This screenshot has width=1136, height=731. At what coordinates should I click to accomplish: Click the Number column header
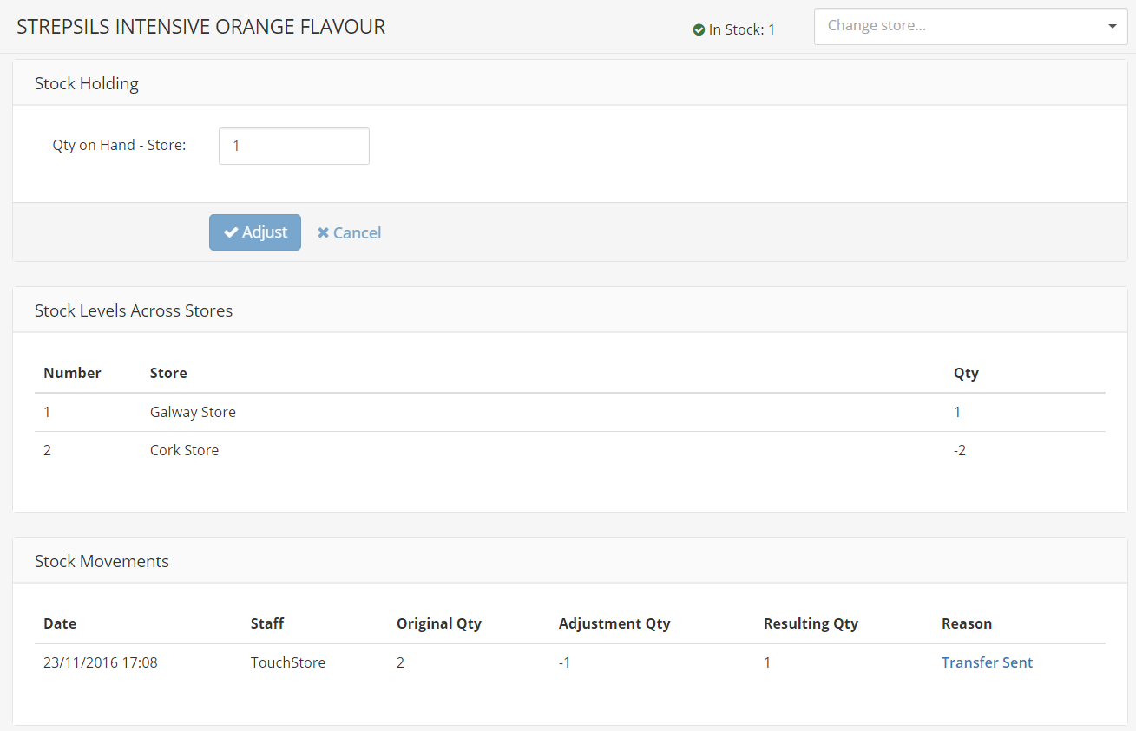coord(72,373)
